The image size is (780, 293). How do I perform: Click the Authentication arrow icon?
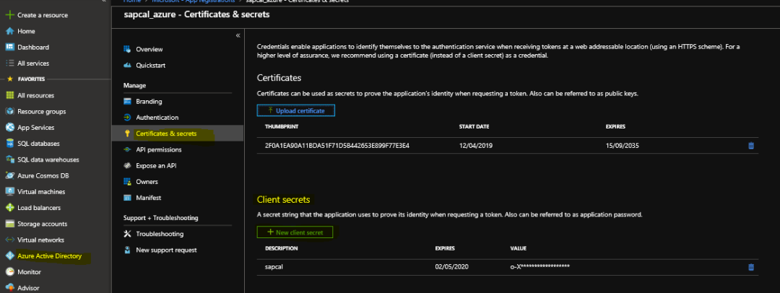(x=127, y=118)
